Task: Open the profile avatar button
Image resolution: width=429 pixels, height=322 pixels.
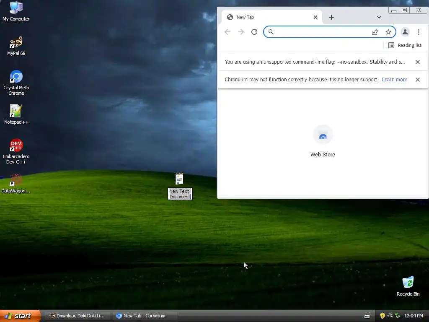Action: tap(405, 32)
